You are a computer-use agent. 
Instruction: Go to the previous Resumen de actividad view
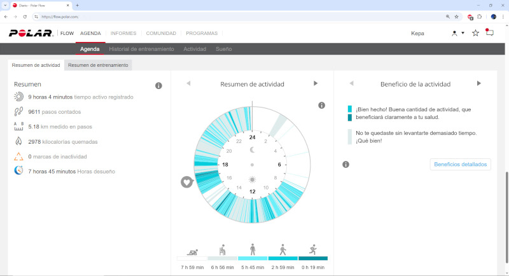coord(188,83)
